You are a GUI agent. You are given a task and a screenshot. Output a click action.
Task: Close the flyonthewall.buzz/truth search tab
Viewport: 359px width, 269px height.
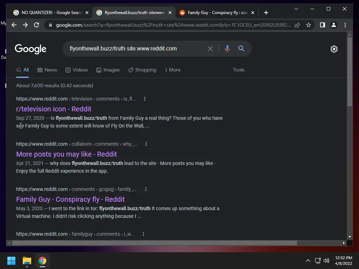pos(170,13)
